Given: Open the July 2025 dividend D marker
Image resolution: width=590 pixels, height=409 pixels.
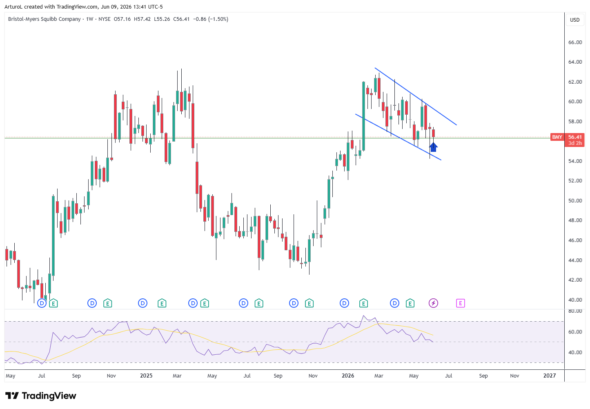Looking at the screenshot, I should point(243,303).
